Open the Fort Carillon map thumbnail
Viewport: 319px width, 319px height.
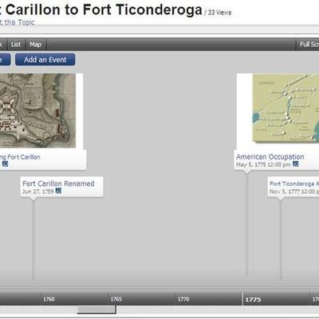point(37,111)
